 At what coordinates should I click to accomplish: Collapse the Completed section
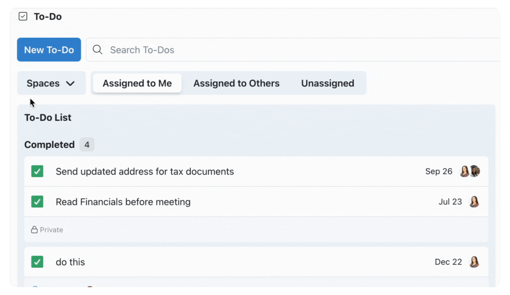click(49, 145)
